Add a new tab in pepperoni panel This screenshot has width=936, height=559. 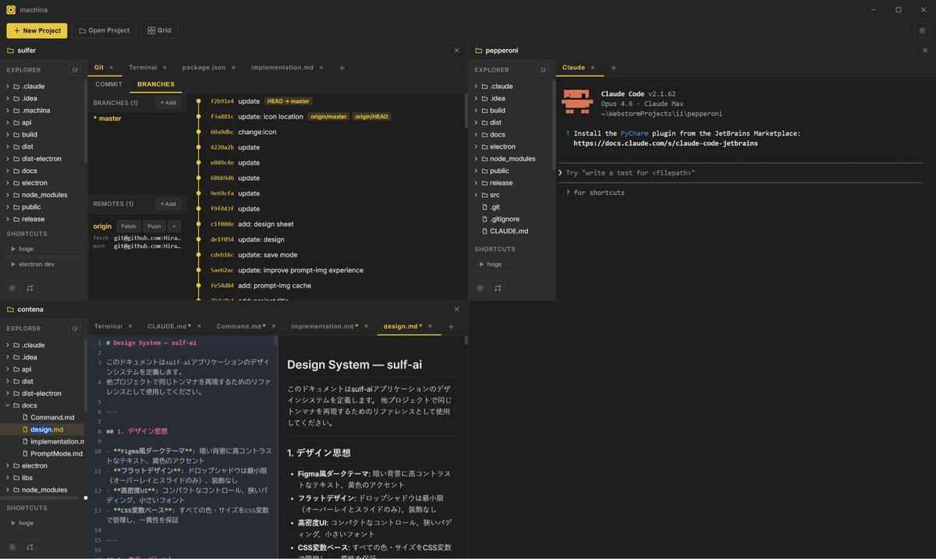click(613, 68)
